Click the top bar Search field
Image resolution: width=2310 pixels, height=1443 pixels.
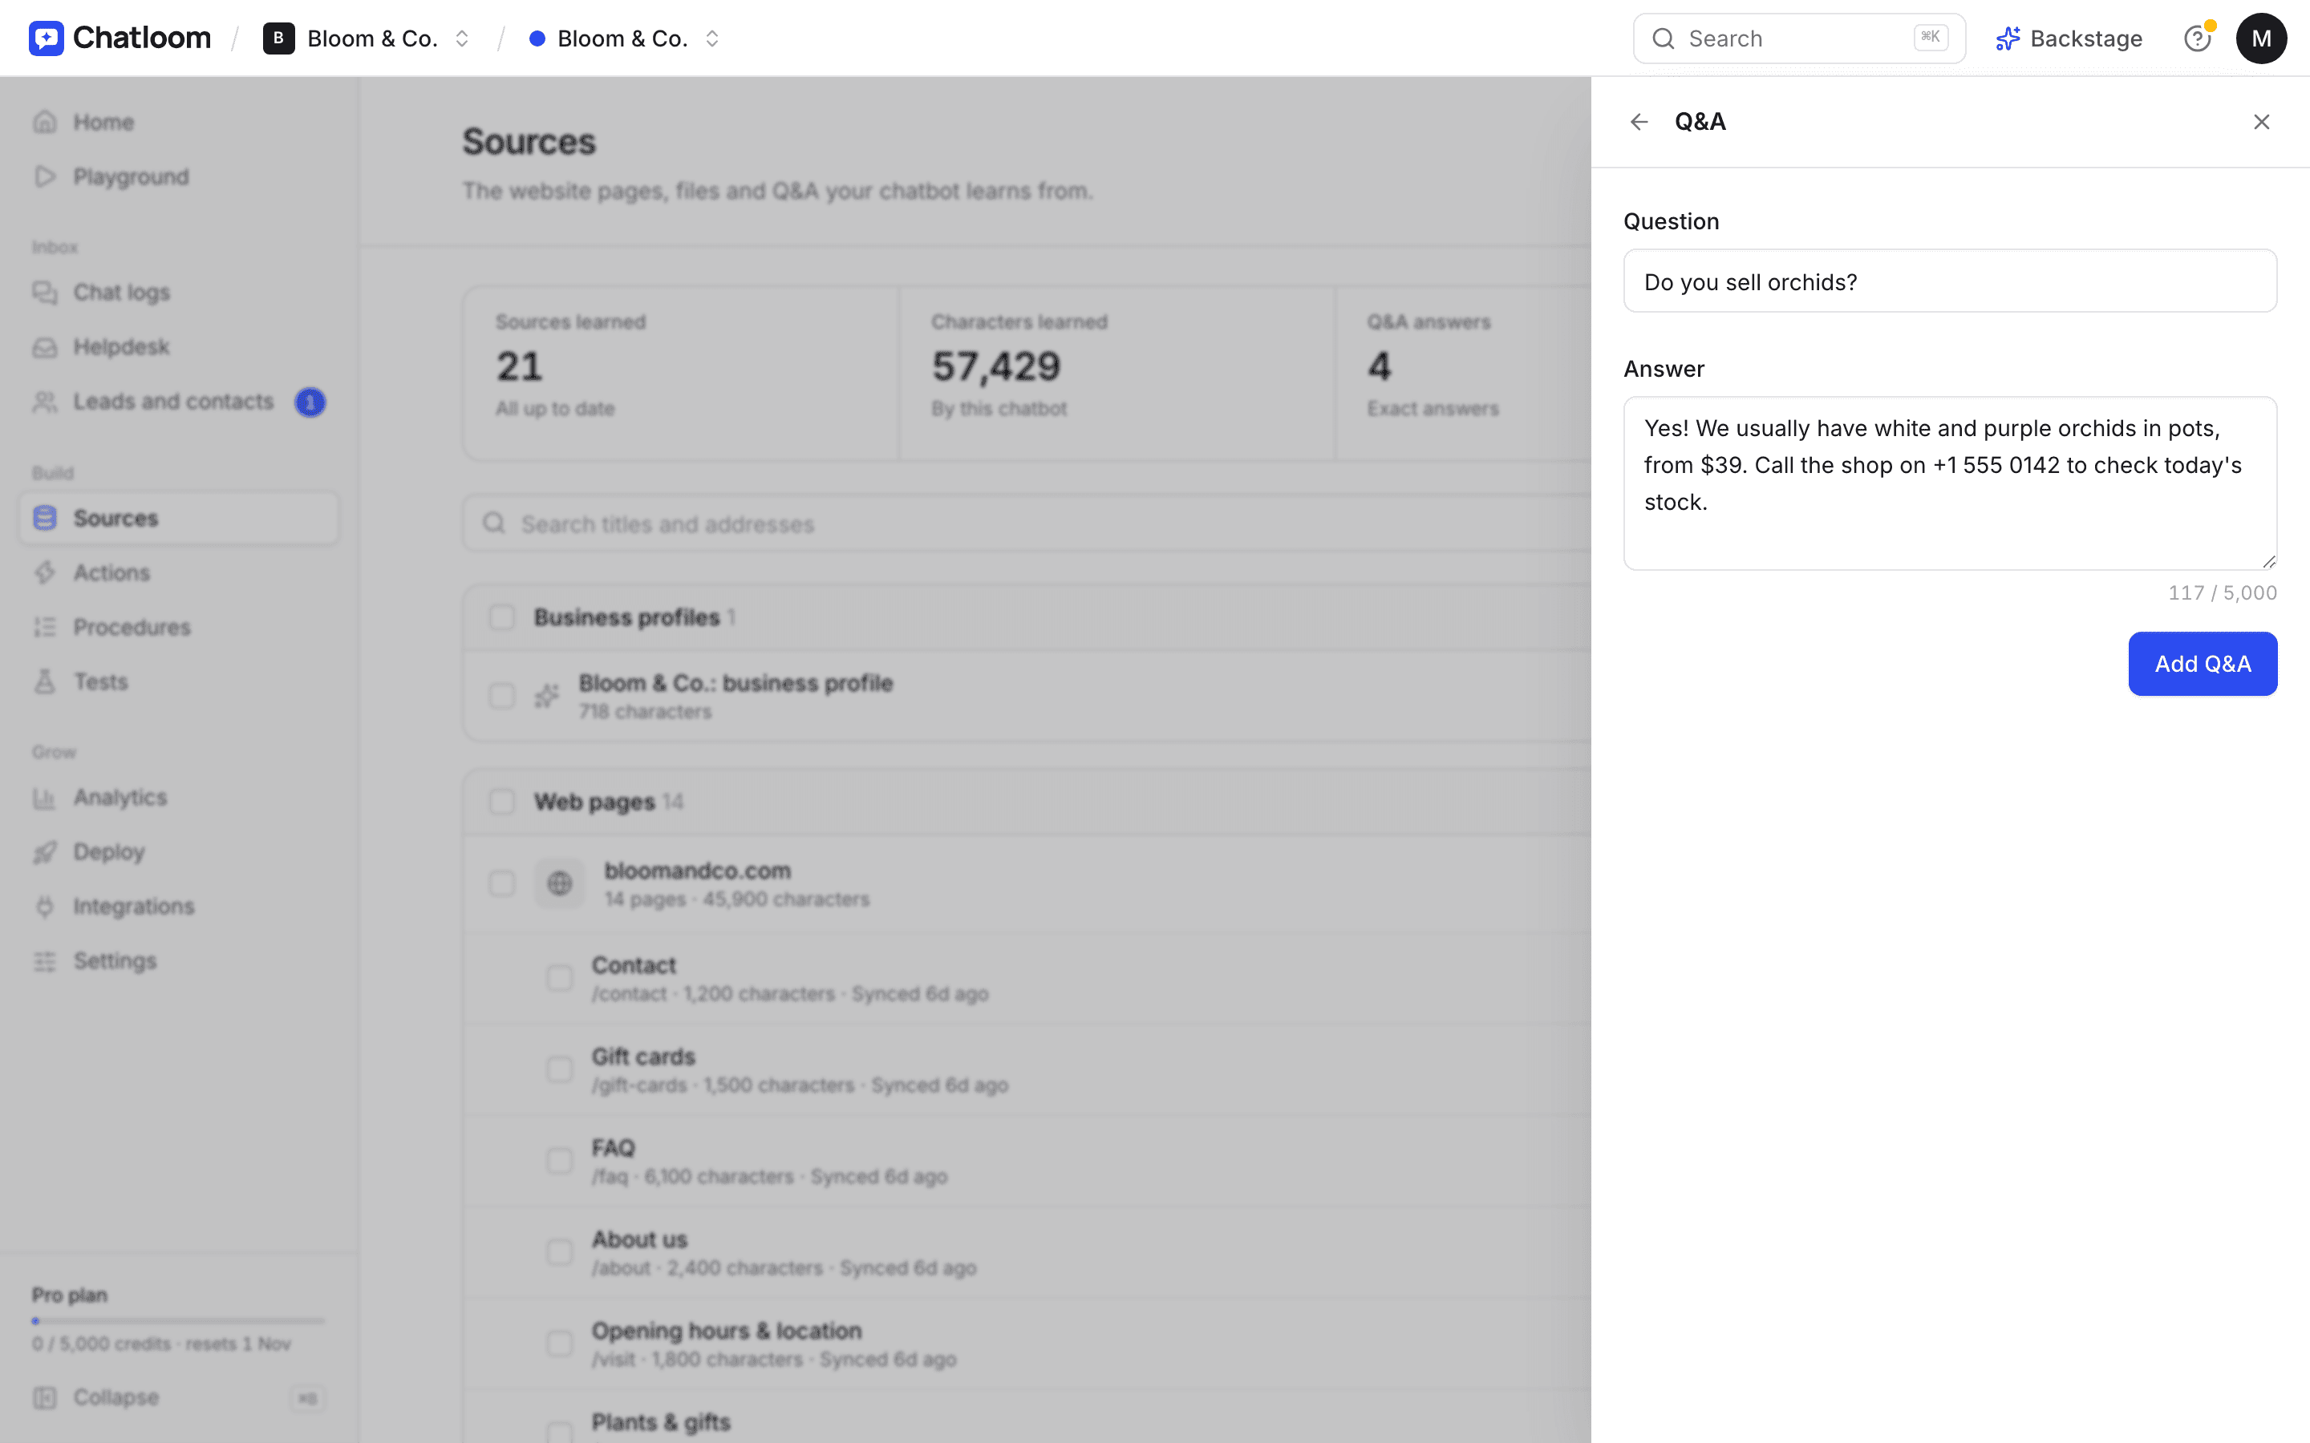point(1798,38)
